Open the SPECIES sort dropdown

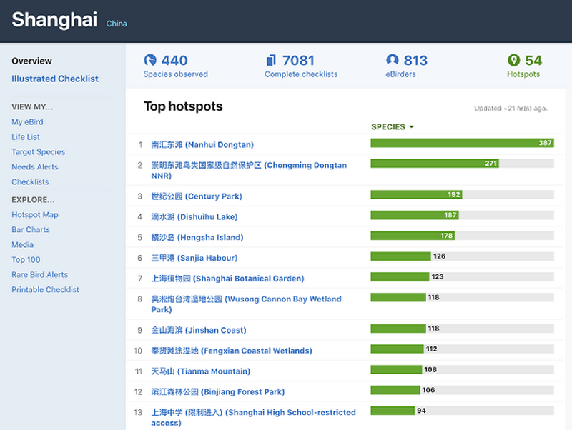point(393,127)
